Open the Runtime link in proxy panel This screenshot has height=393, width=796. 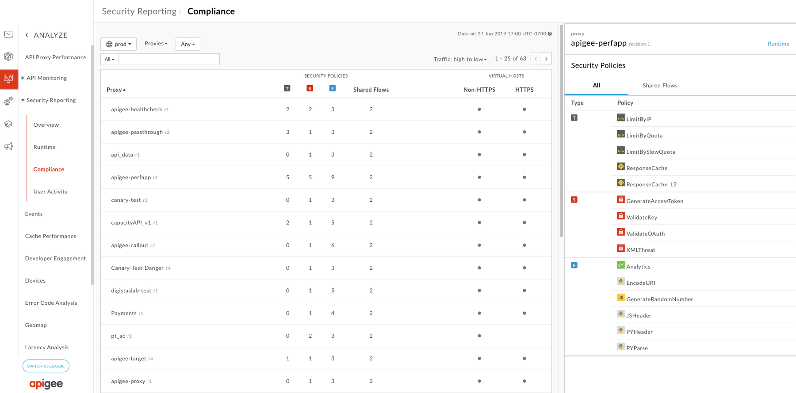(x=778, y=44)
